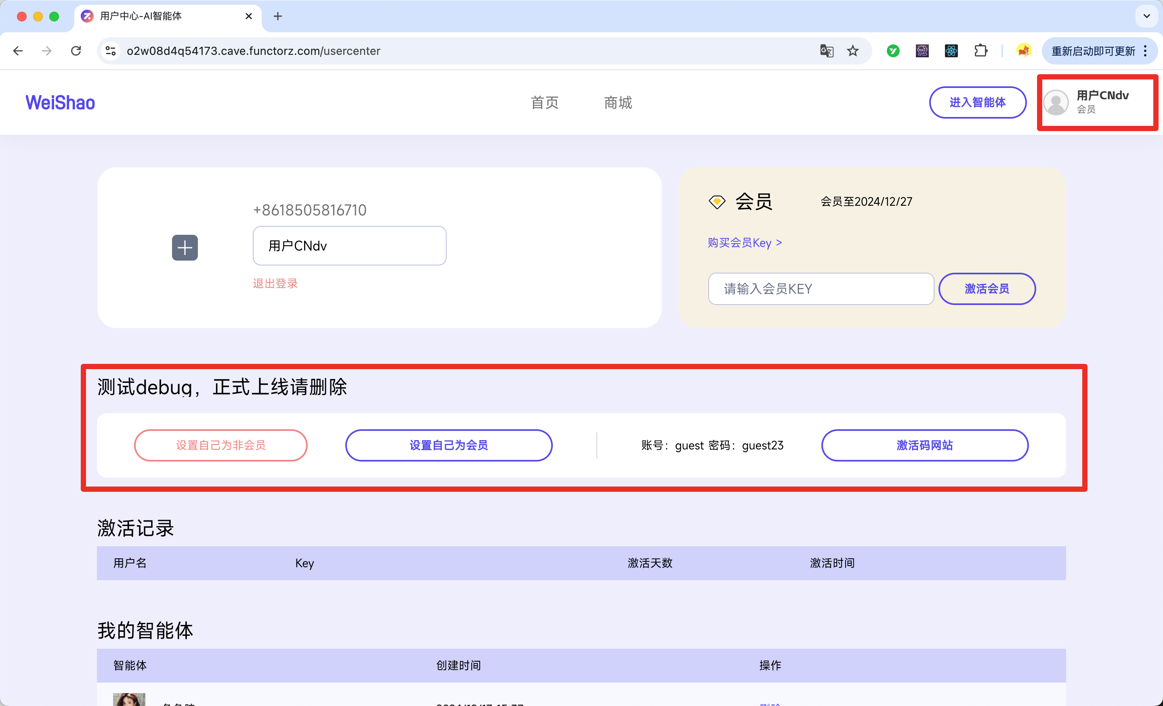
Task: Click 设置自己为会员 button
Action: (x=448, y=445)
